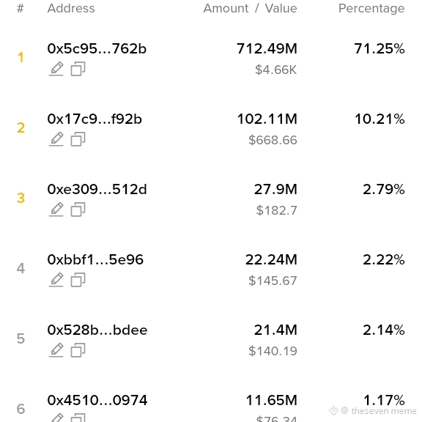Click edit pencil icon for 0xe309...512d
Image resolution: width=422 pixels, height=422 pixels.
pos(56,210)
